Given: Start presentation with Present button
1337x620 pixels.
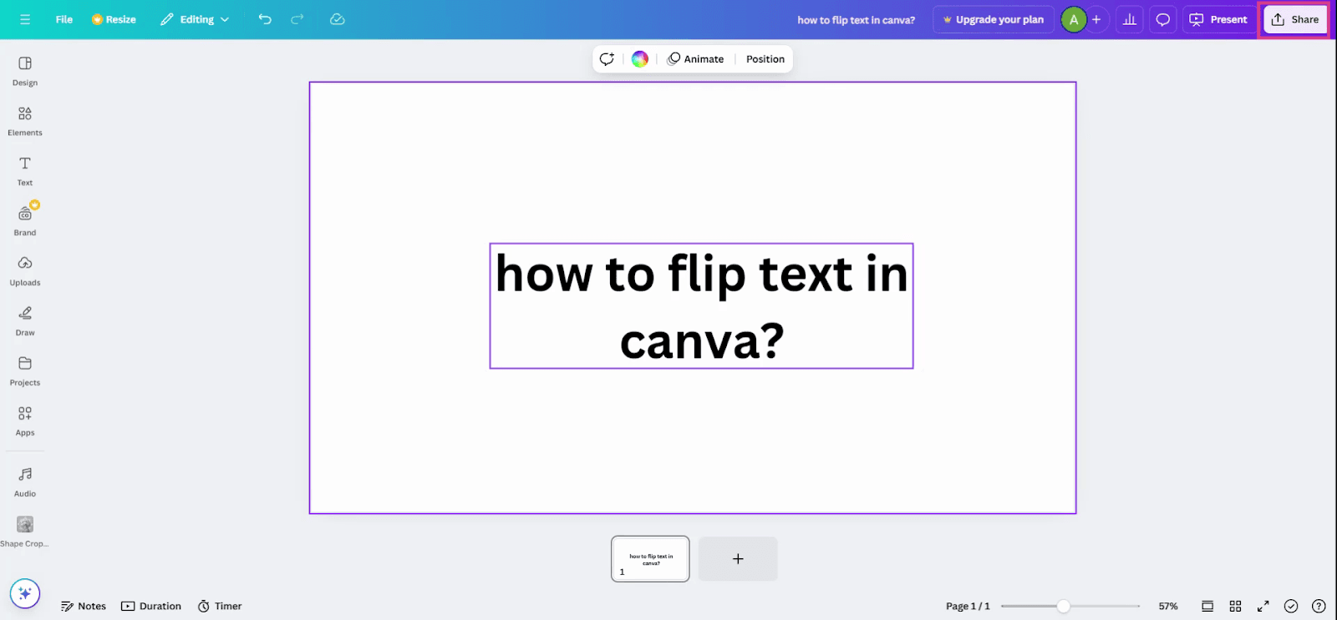Looking at the screenshot, I should [1219, 19].
